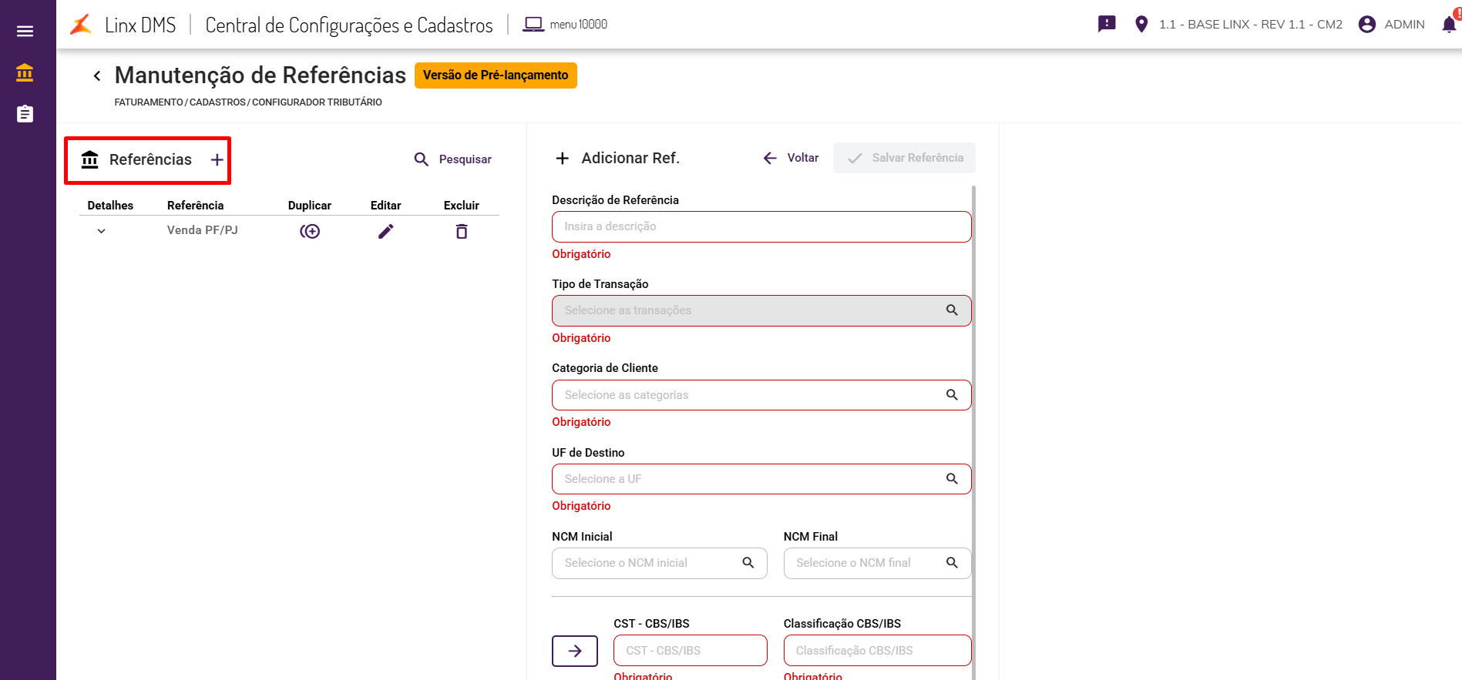
Task: Expand details of the Venda PF/PJ row
Action: [101, 231]
